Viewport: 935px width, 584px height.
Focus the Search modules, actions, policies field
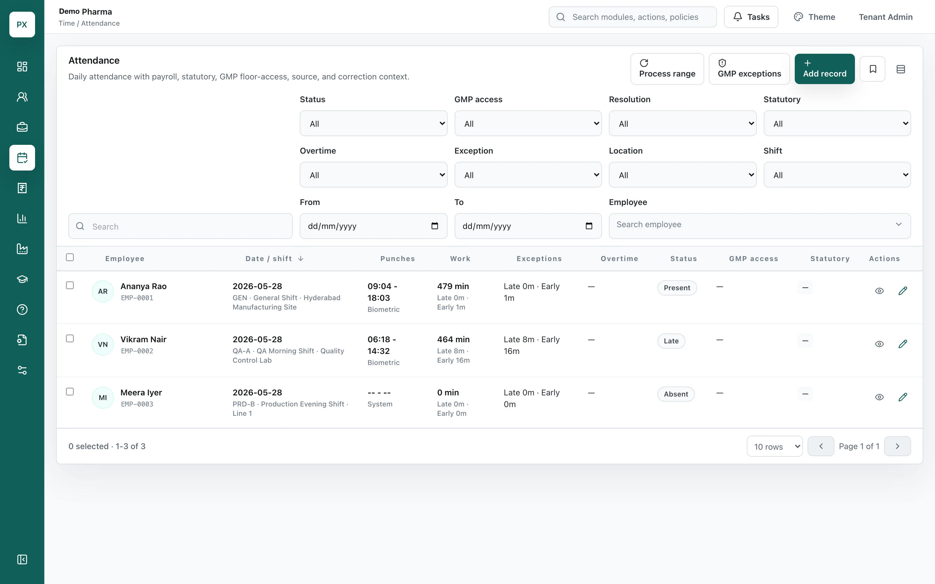[633, 17]
